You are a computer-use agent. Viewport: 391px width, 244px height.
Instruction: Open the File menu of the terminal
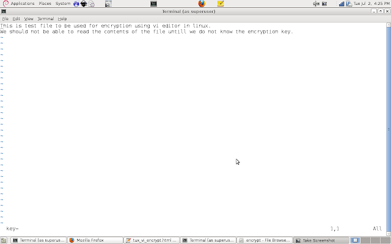click(x=5, y=19)
